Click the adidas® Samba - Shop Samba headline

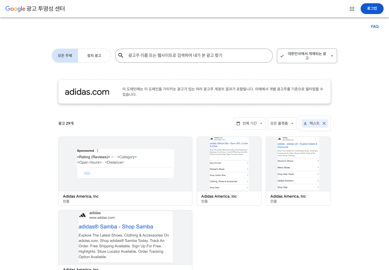(116, 227)
